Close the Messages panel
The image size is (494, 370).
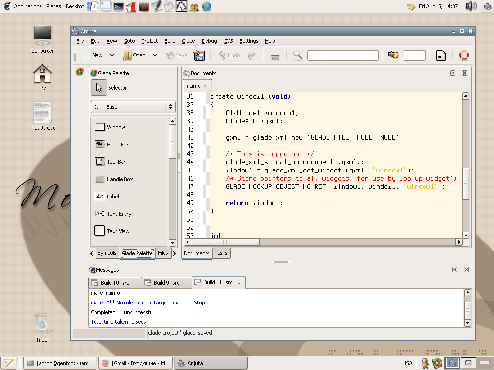click(x=467, y=270)
